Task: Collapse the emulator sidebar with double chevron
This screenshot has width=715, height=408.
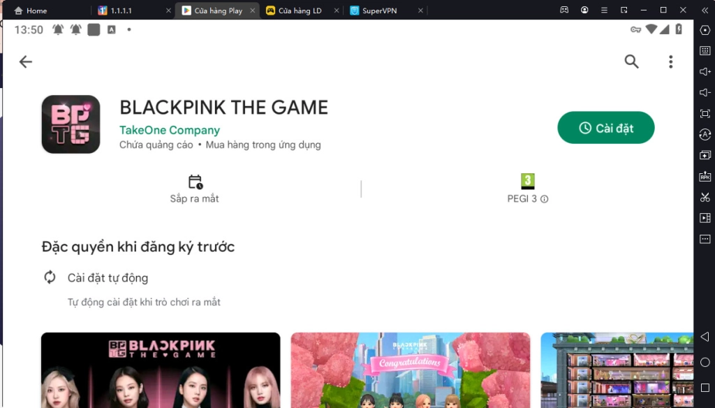Action: (705, 10)
